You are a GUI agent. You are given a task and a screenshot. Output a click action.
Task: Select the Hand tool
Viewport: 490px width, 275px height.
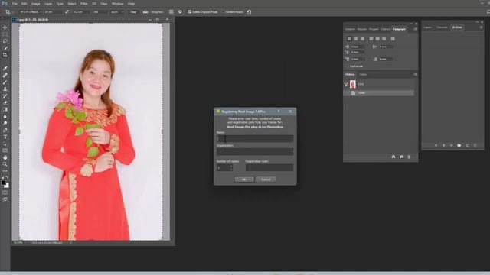click(x=5, y=157)
